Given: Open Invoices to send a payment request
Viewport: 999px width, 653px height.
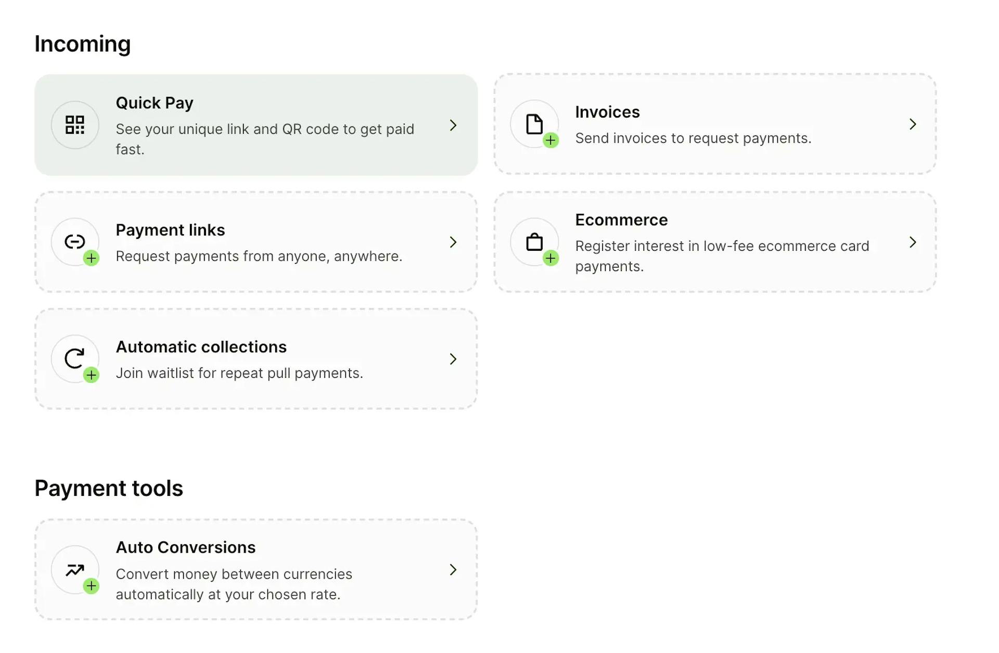Looking at the screenshot, I should (715, 124).
